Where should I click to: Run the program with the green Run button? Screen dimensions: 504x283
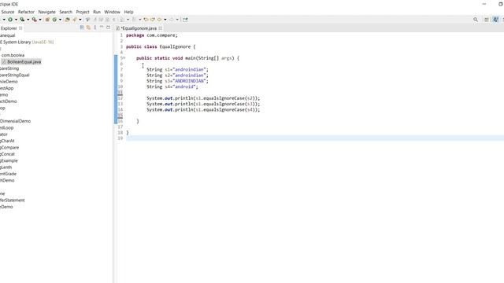10,20
